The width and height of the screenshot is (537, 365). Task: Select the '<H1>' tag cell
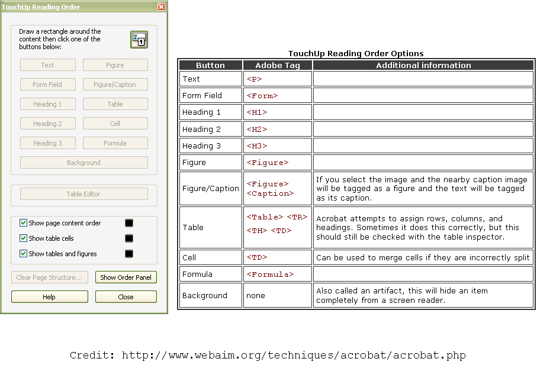point(278,112)
